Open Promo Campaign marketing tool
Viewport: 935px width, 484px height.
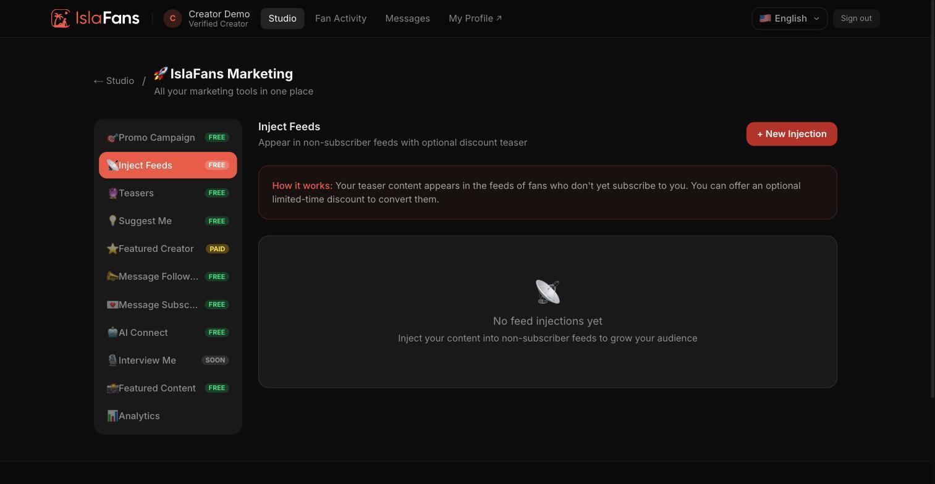pyautogui.click(x=168, y=138)
